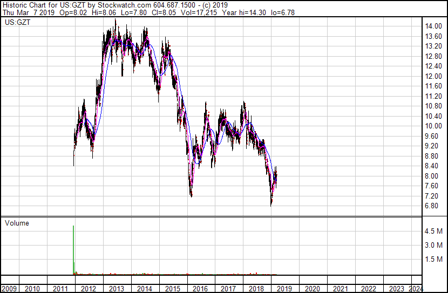Click the 13.60 price axis label
The width and height of the screenshot is (448, 293).
(433, 36)
